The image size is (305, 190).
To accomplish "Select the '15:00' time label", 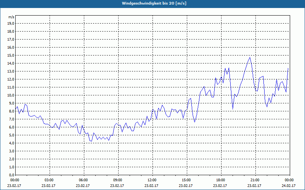I will [186, 180].
